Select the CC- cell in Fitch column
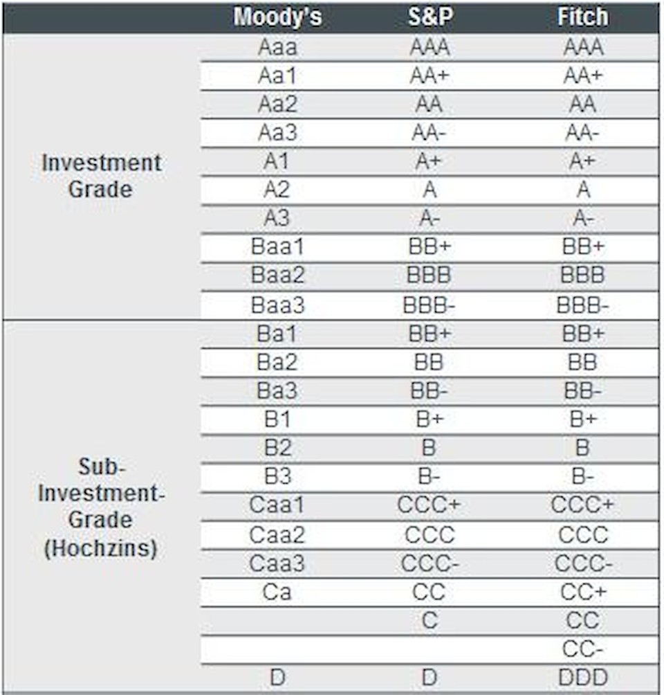The height and width of the screenshot is (695, 664). (x=583, y=649)
